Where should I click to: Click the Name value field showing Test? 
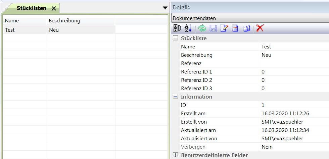[294, 47]
